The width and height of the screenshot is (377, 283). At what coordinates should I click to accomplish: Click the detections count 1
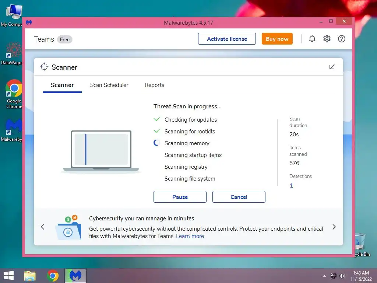pyautogui.click(x=292, y=186)
